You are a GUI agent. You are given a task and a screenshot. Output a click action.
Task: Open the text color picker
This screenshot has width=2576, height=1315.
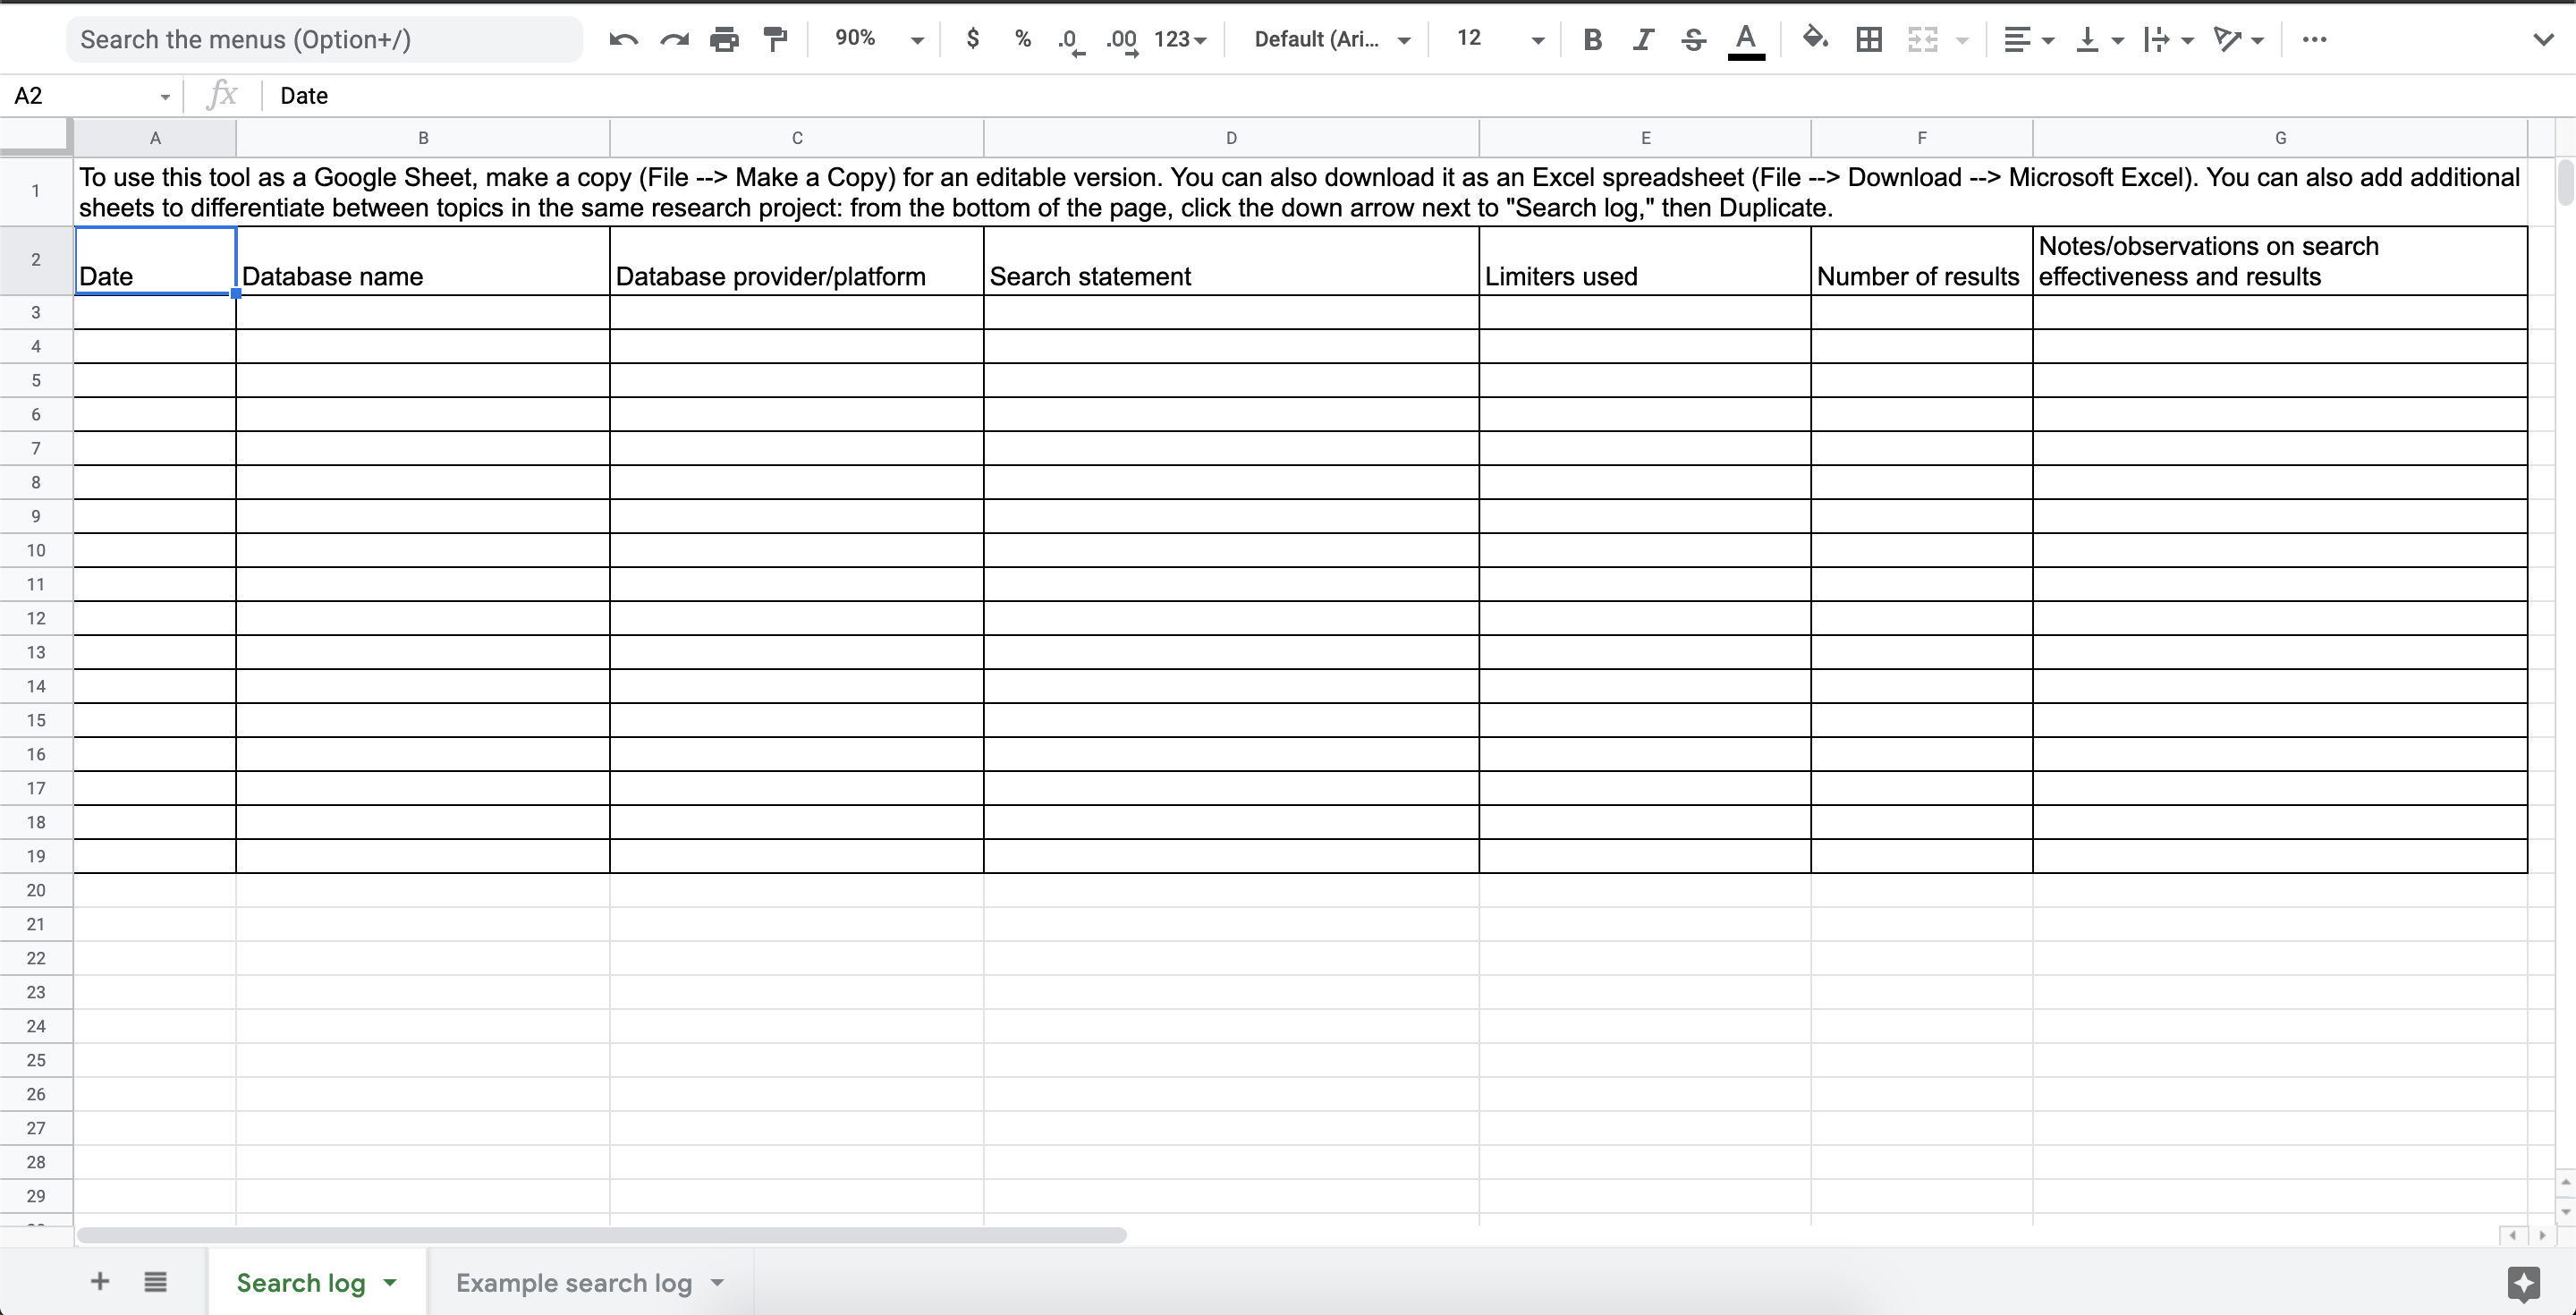[1745, 39]
